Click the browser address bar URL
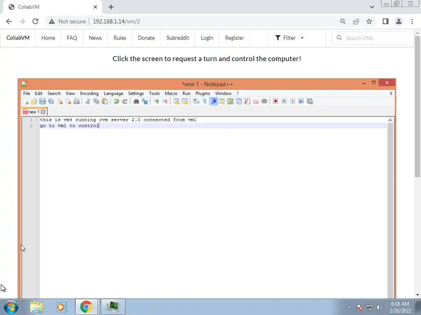Image resolution: width=421 pixels, height=315 pixels. [116, 21]
